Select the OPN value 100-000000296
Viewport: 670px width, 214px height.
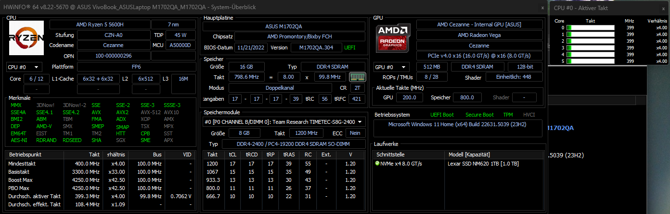113,56
